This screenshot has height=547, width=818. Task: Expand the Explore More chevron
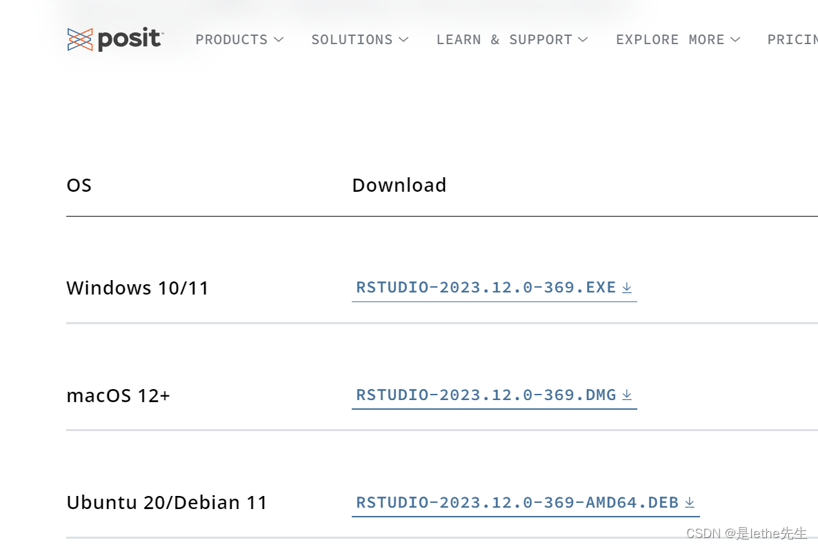click(735, 40)
